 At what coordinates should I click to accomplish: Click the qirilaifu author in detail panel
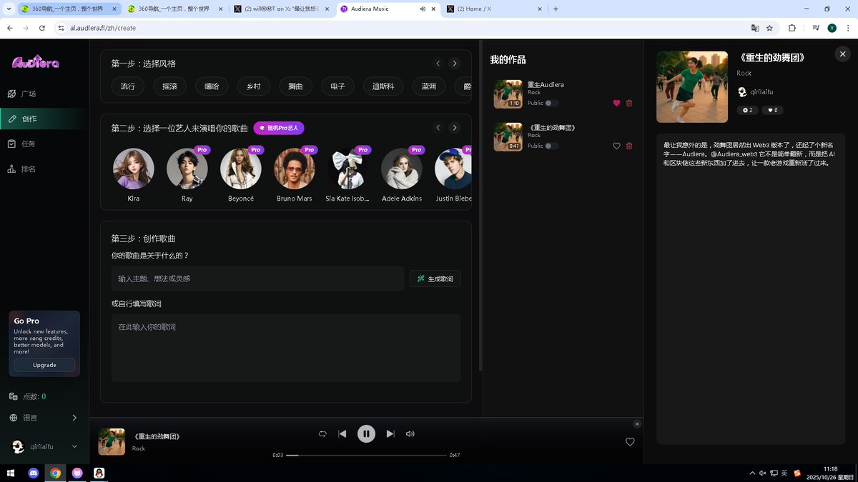click(x=755, y=91)
